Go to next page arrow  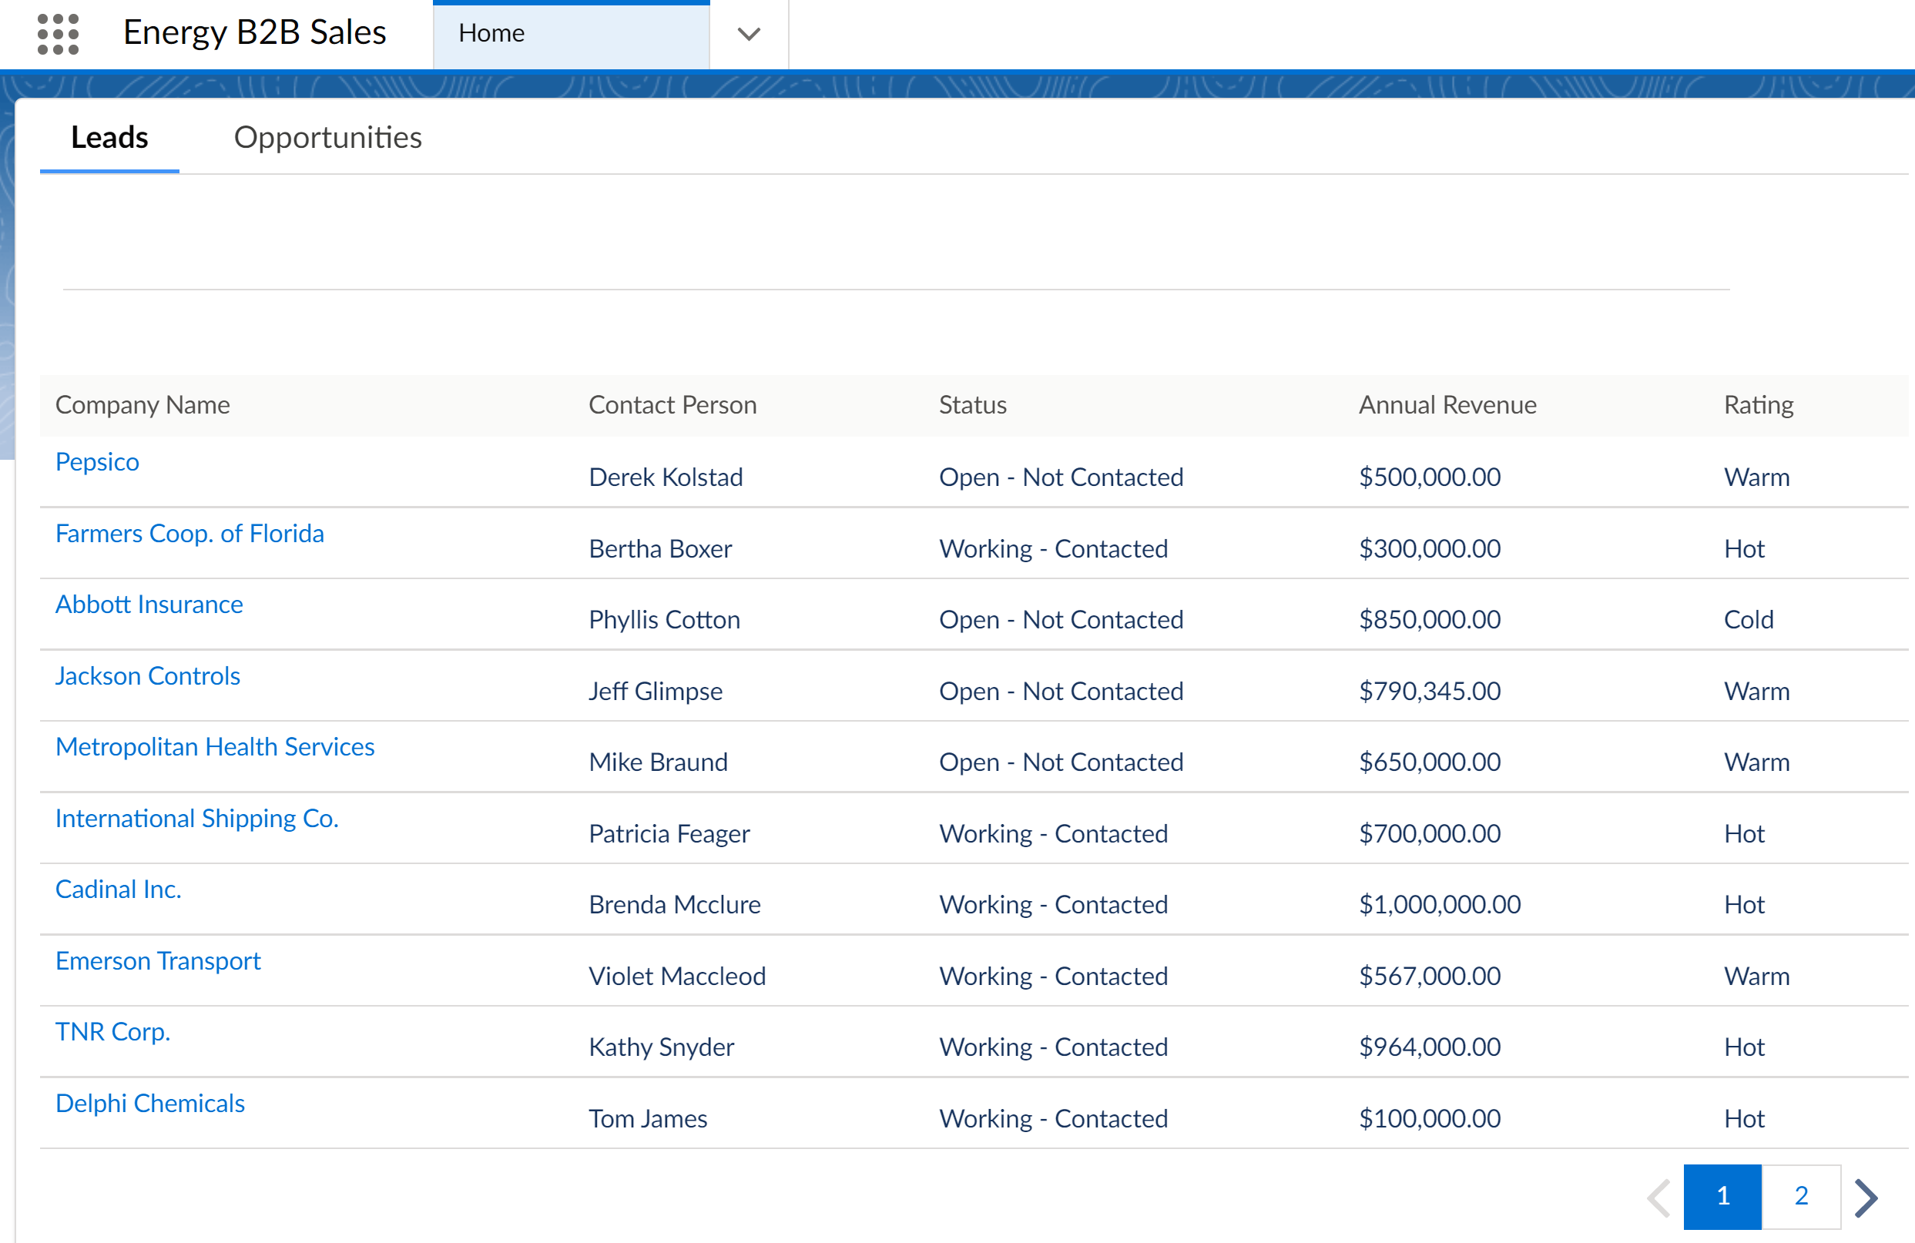tap(1866, 1198)
